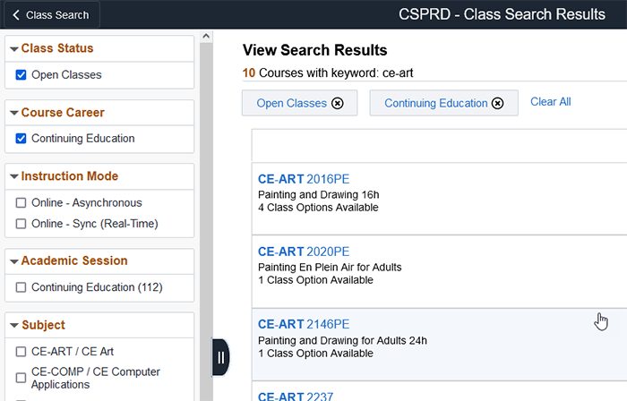The image size is (627, 401).
Task: Open CE-ART 2020PE Painting En Plein Air
Action: 304,252
